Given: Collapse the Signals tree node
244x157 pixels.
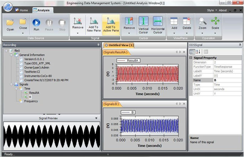Looking at the screenshot, I should [x=11, y=84].
